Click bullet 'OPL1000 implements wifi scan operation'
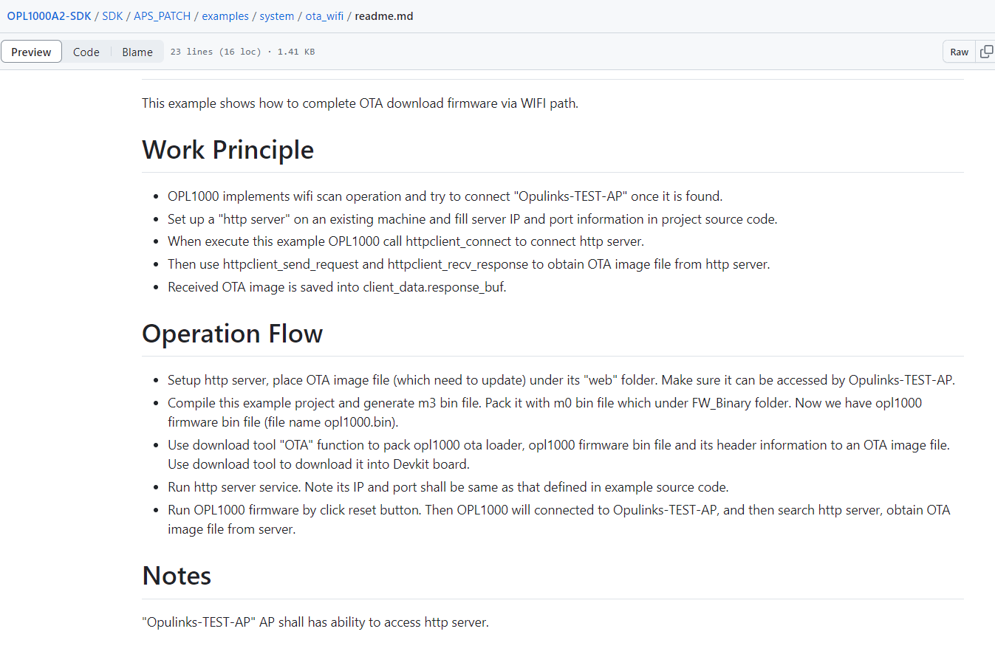 click(445, 196)
